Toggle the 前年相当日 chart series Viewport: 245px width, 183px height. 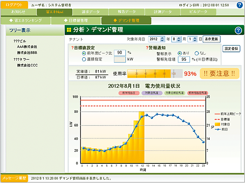click(x=129, y=93)
